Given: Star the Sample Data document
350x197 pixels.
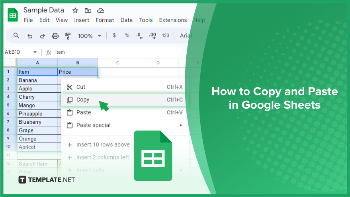Looking at the screenshot, I should [x=75, y=10].
